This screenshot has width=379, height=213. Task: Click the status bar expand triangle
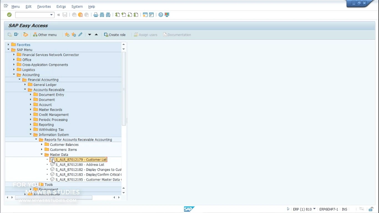tap(288, 209)
